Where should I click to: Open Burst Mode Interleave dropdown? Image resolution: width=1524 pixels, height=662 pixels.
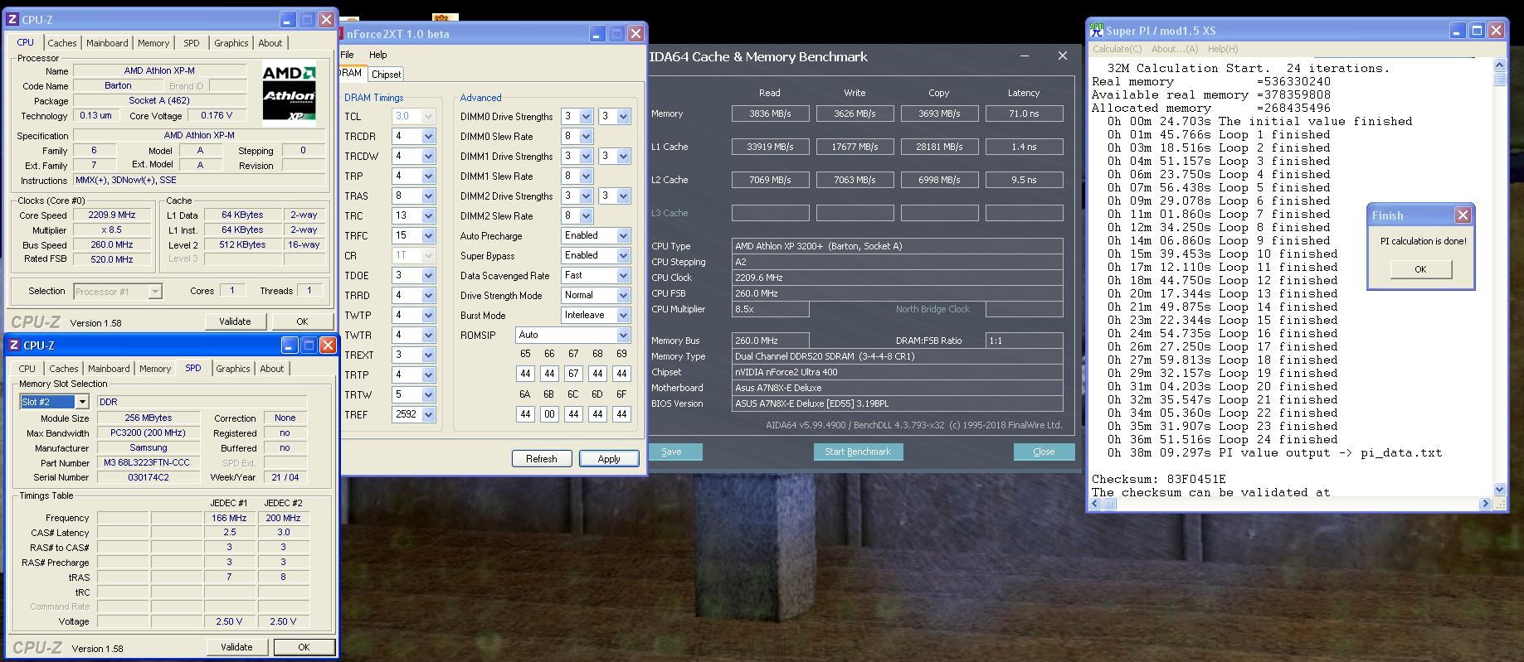[x=623, y=315]
